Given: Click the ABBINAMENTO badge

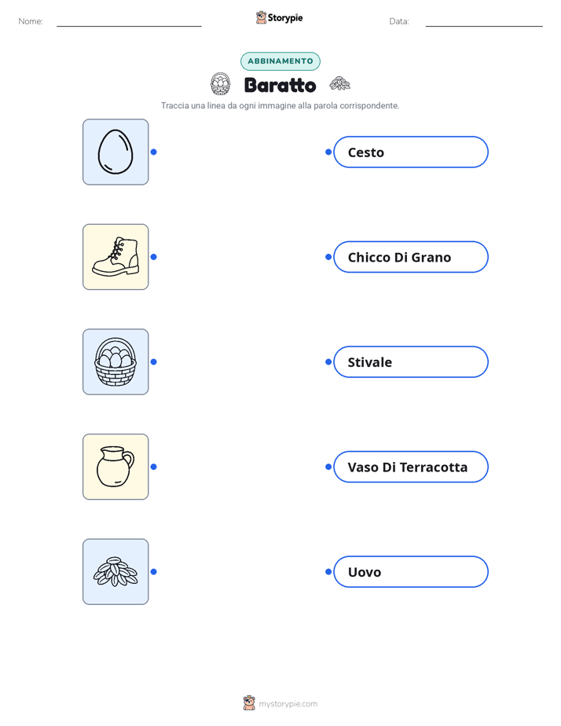Looking at the screenshot, I should pyautogui.click(x=280, y=61).
